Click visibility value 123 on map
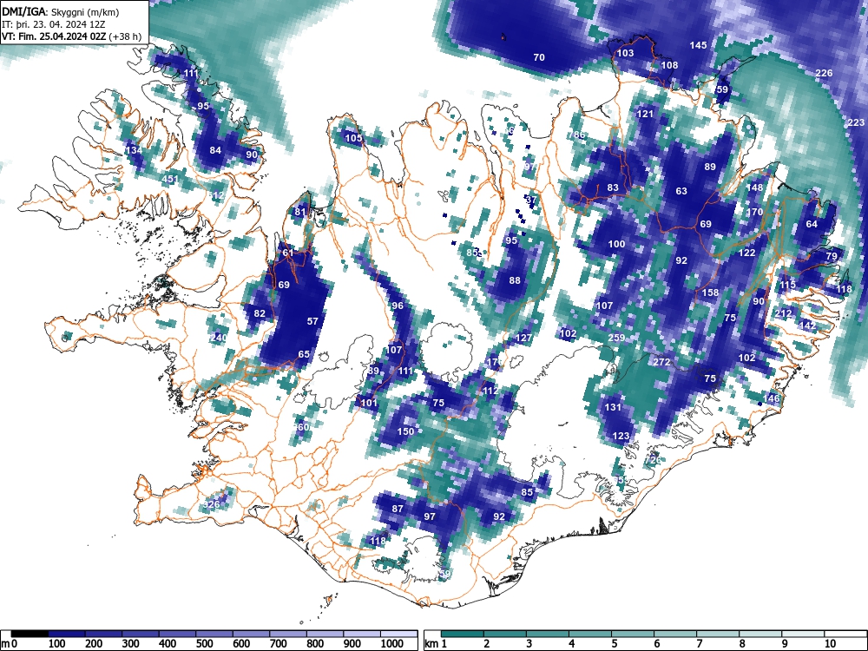The image size is (868, 651). [x=621, y=436]
